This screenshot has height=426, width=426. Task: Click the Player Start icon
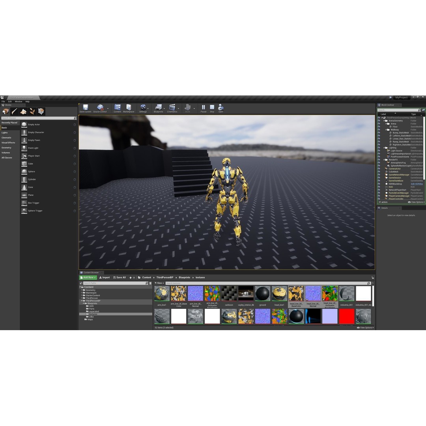pos(24,156)
